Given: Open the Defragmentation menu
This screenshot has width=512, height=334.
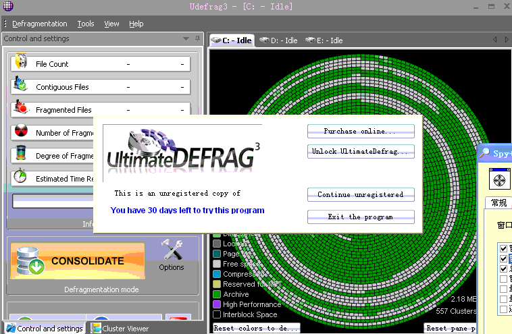Looking at the screenshot, I should [40, 24].
